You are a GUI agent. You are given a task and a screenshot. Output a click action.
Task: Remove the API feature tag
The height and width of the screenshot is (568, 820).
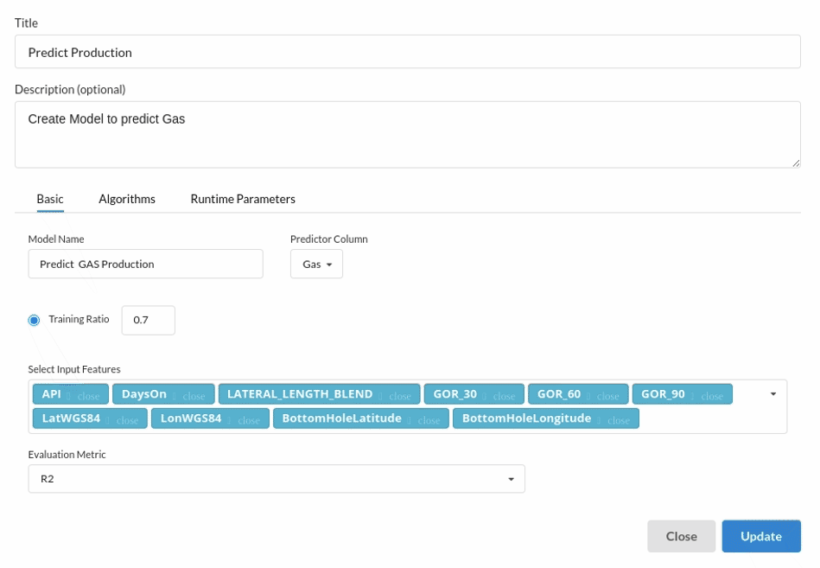[88, 396]
